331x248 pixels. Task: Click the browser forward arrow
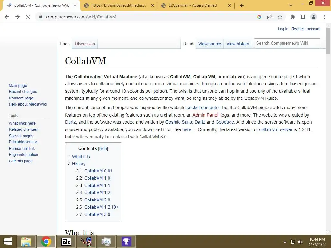pyautogui.click(x=17, y=17)
